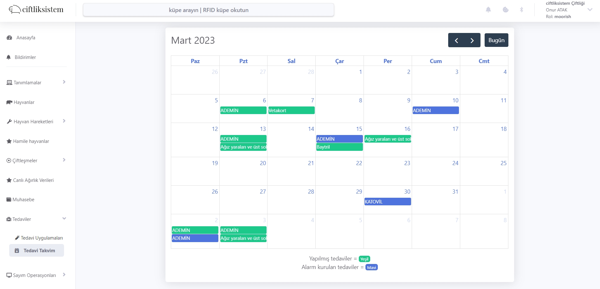The width and height of the screenshot is (600, 289).
Task: Open Hamile hayvanlar page
Action: point(31,141)
